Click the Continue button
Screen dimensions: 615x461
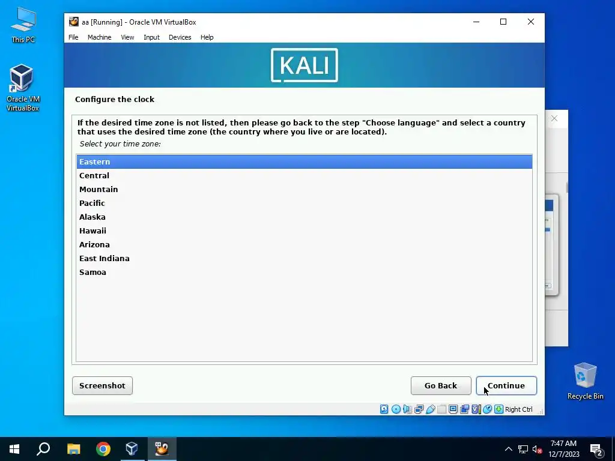coord(506,386)
